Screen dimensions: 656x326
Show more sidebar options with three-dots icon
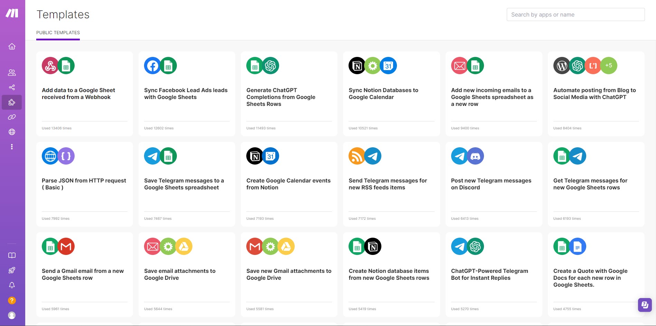pyautogui.click(x=12, y=147)
